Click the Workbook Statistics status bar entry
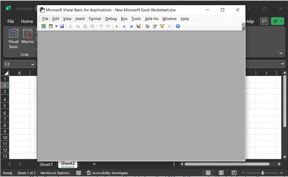 point(55,173)
